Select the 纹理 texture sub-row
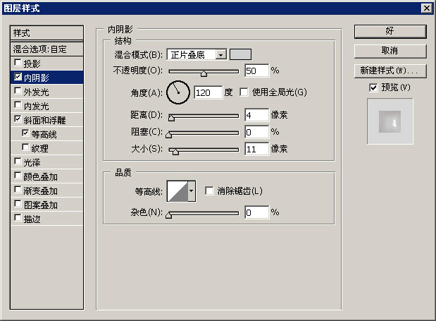 46,148
